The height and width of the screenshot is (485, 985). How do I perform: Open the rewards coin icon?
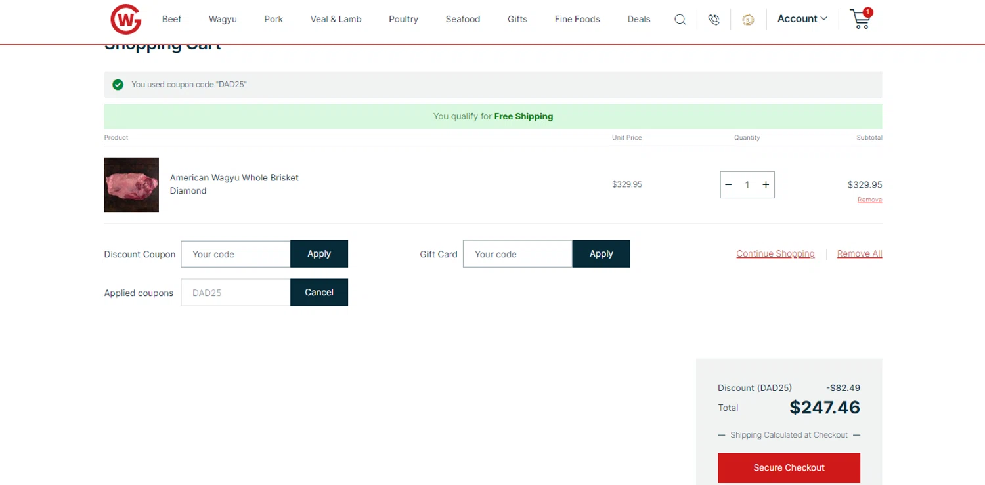click(x=748, y=20)
